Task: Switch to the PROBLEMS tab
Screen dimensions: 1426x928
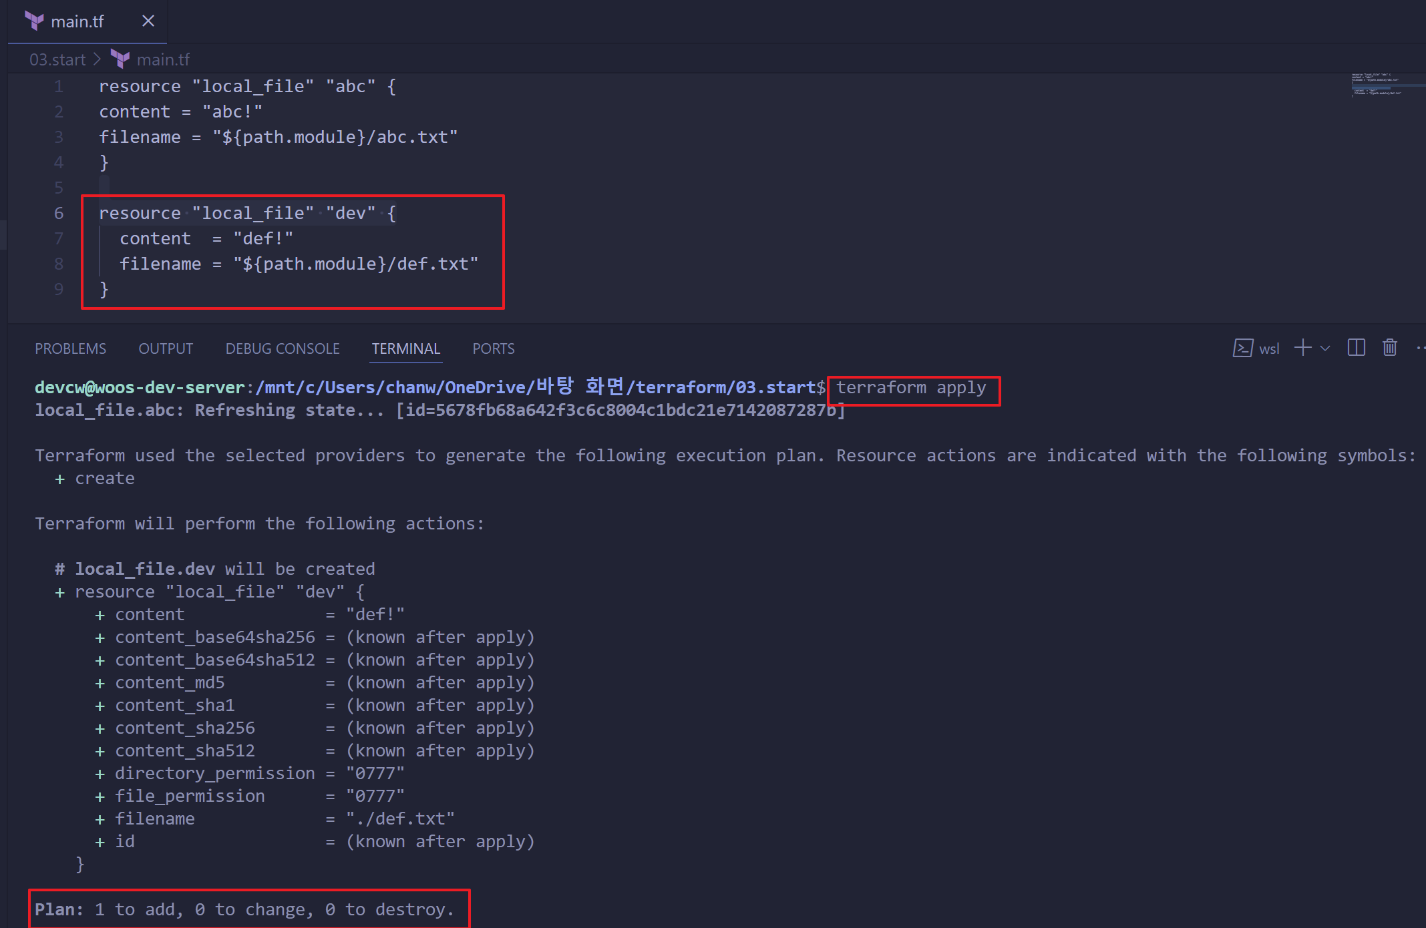Action: [70, 349]
